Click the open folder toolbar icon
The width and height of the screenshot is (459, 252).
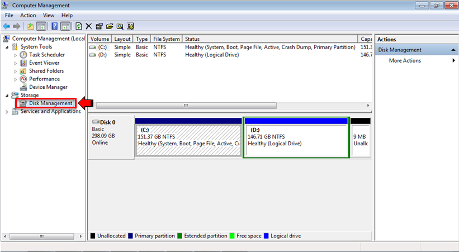[110, 26]
